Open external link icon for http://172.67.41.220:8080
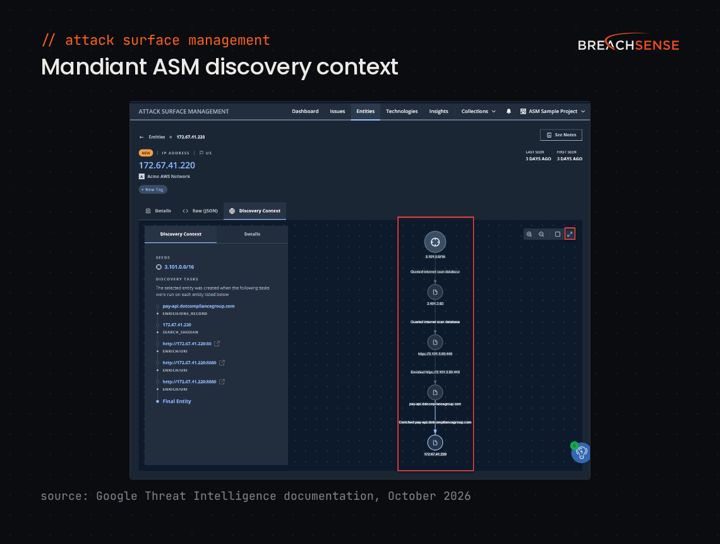This screenshot has width=720, height=544. pos(222,362)
